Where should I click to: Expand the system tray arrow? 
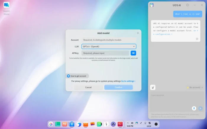click(128, 123)
